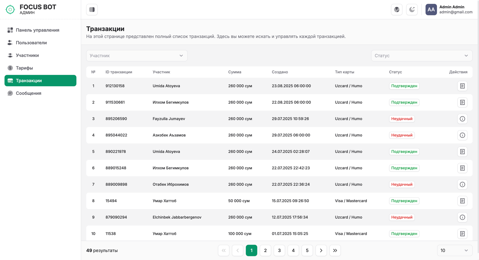
Task: Open receipt for Умар Хаттоб 50 000 сум
Action: 462,201
